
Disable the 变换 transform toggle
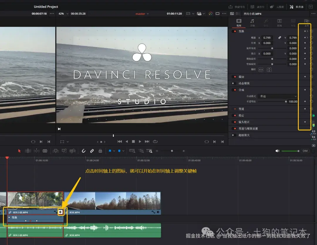(x=234, y=31)
